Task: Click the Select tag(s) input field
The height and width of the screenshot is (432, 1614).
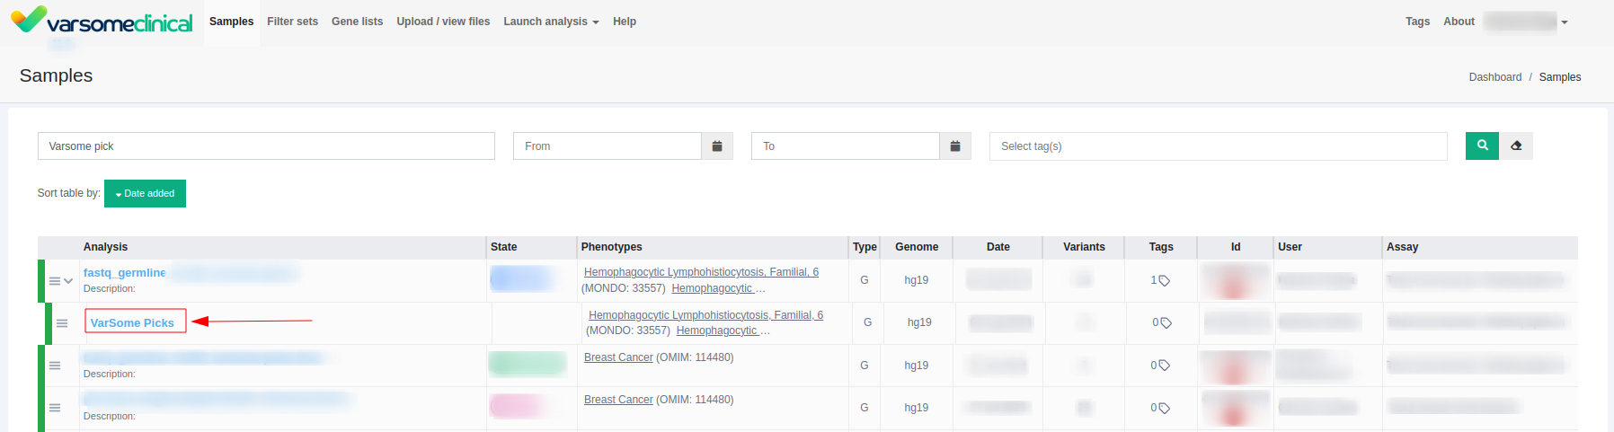Action: pos(1218,146)
